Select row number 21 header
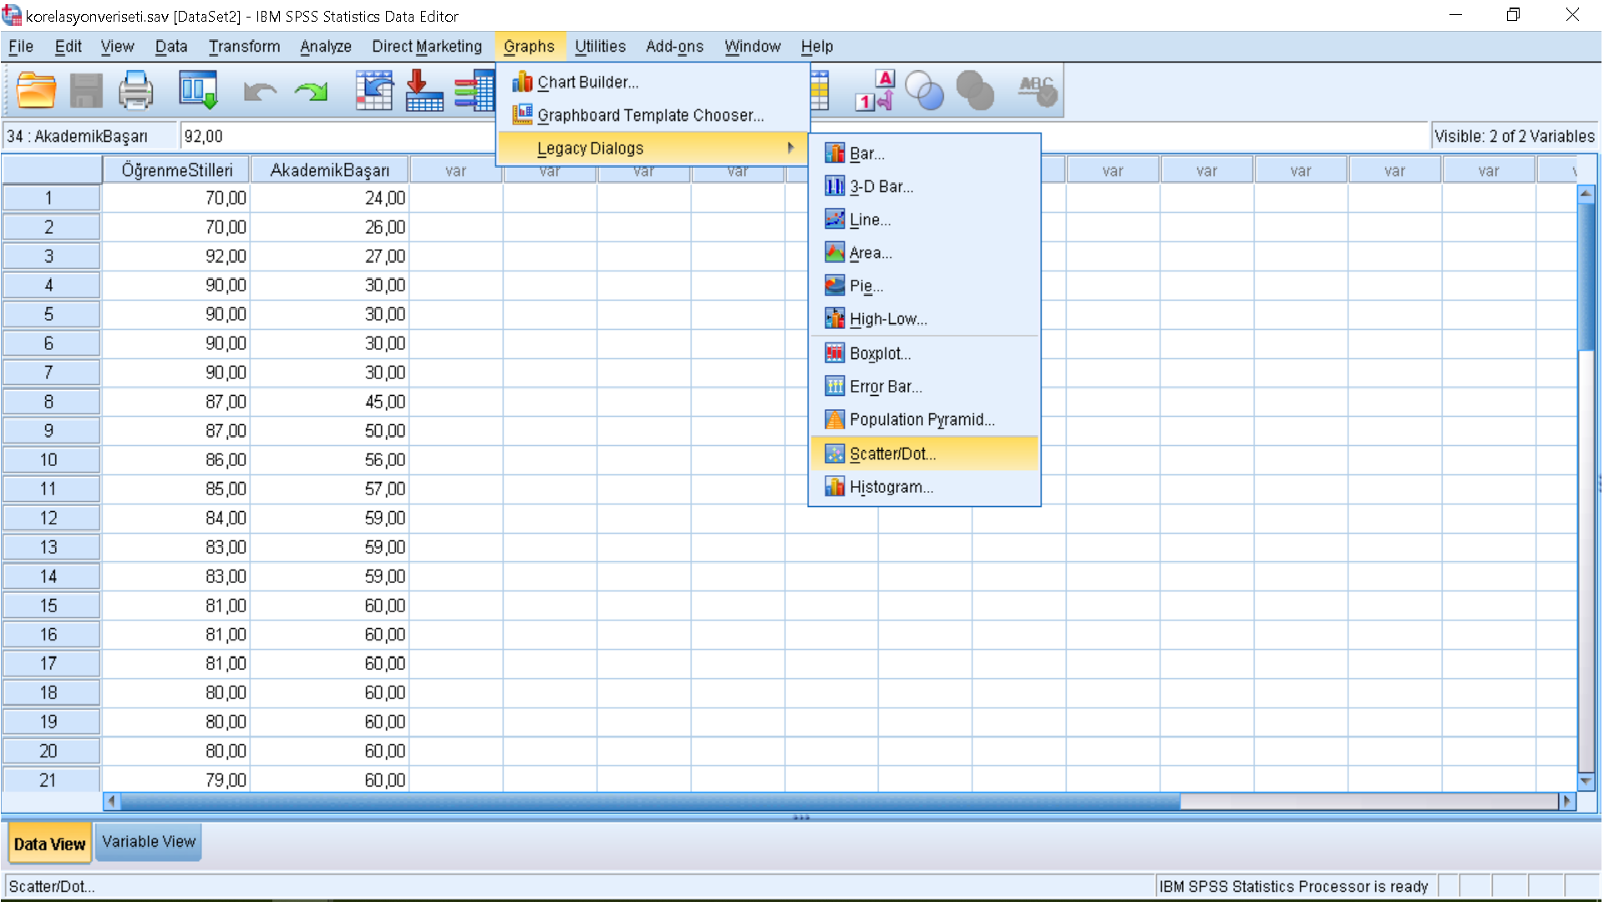Screen dimensions: 1604x902 coord(50,780)
